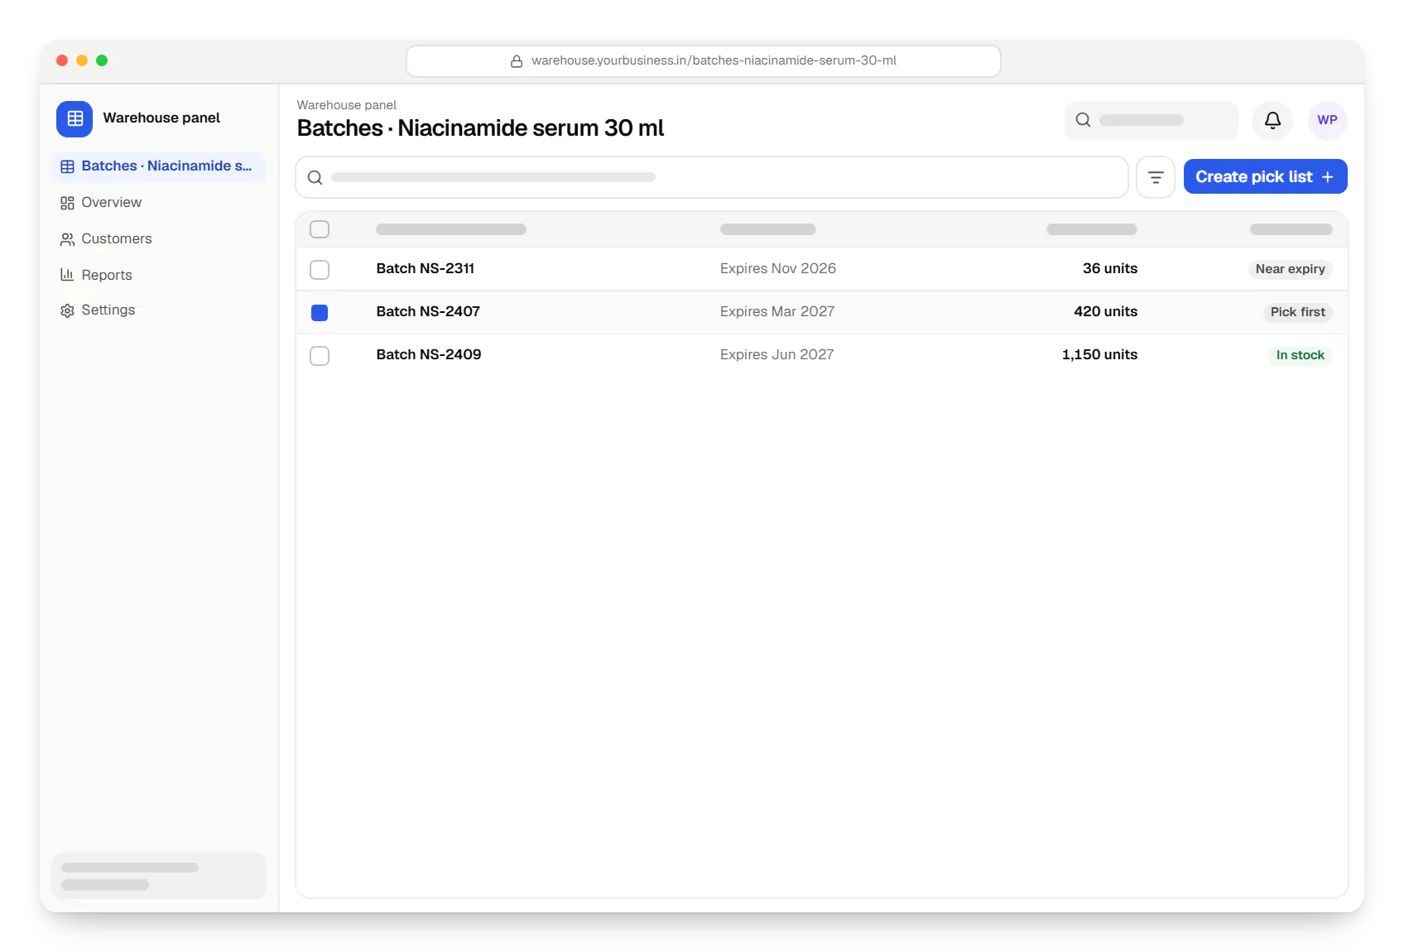The width and height of the screenshot is (1404, 952).
Task: Click the Expires Mar 2027 cell
Action: [777, 311]
